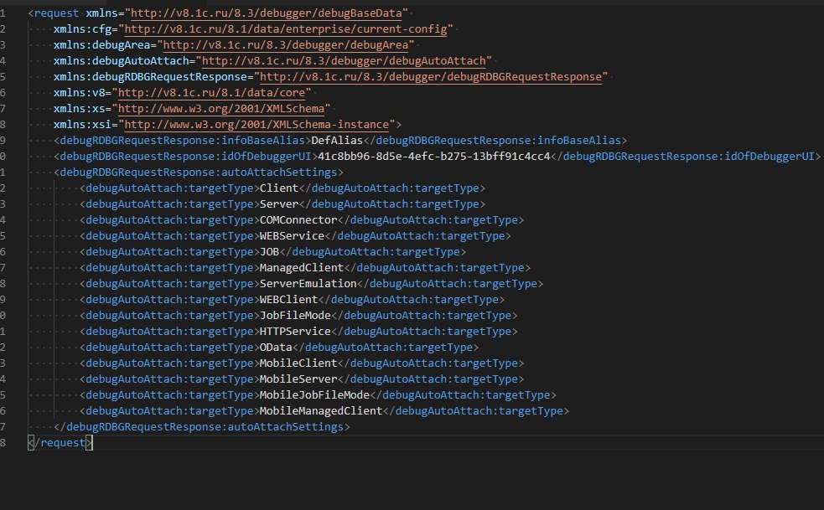Open the debugBaseData namespace URL

[x=266, y=13]
